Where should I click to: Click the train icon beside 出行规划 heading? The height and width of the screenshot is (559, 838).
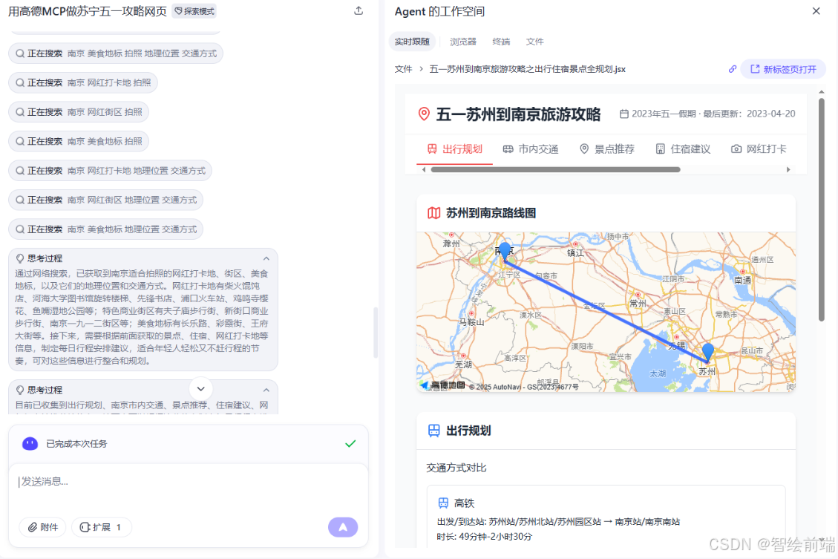(434, 431)
